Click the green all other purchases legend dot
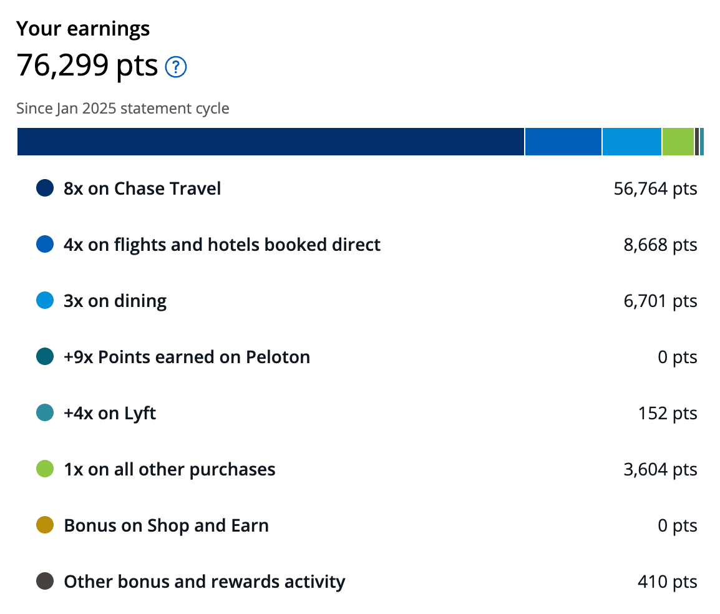Screen dimensions: 720x614 coord(44,469)
